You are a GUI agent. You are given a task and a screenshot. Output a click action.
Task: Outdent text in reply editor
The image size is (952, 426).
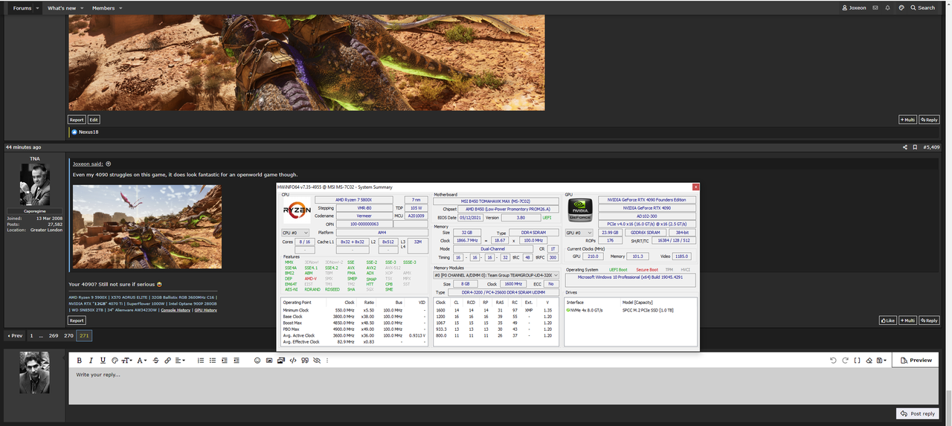pos(236,360)
